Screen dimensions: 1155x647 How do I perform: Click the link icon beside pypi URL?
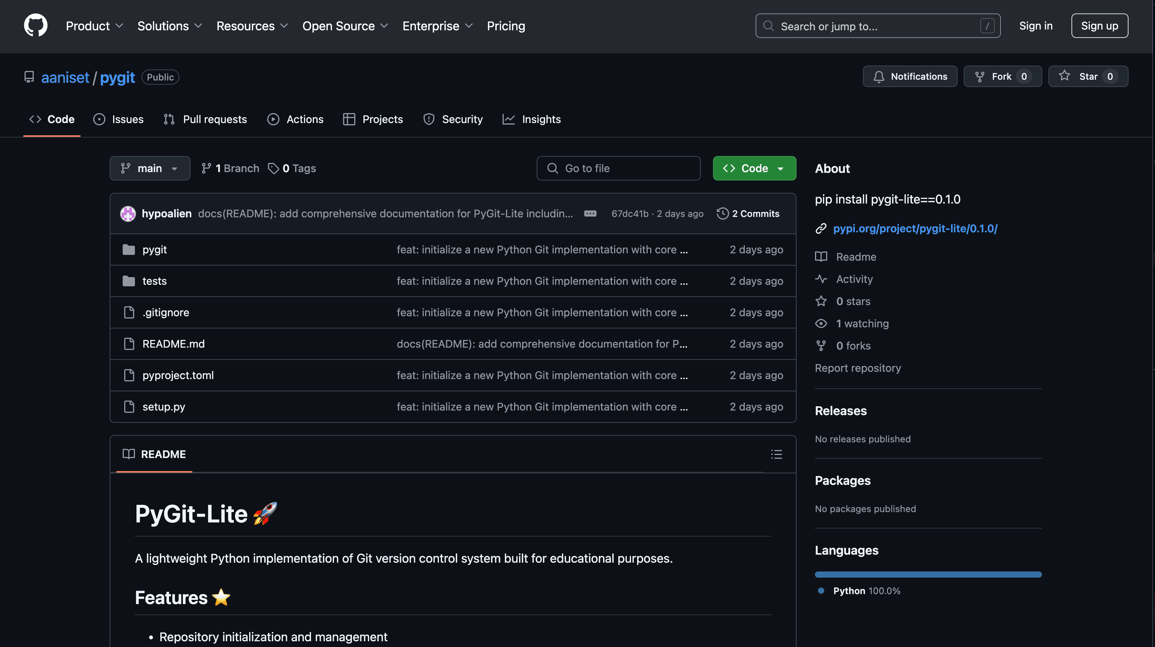click(820, 229)
